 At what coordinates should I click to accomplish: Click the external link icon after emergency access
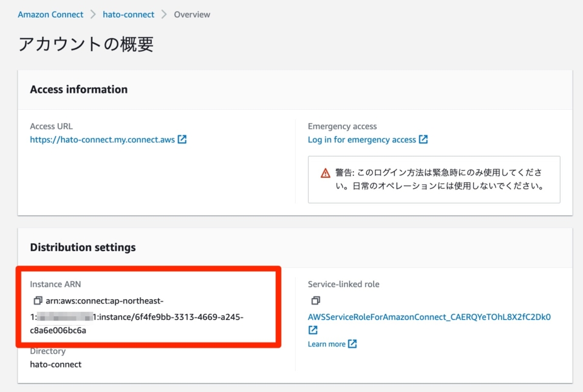point(424,140)
